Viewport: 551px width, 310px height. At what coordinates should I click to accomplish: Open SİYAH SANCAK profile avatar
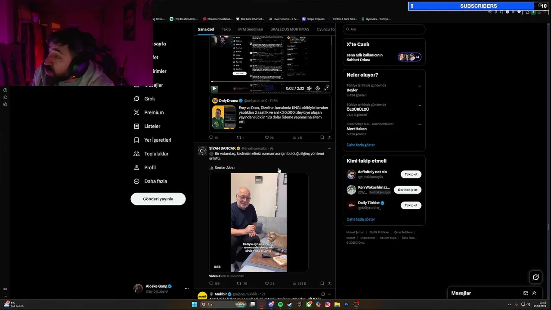pyautogui.click(x=202, y=151)
